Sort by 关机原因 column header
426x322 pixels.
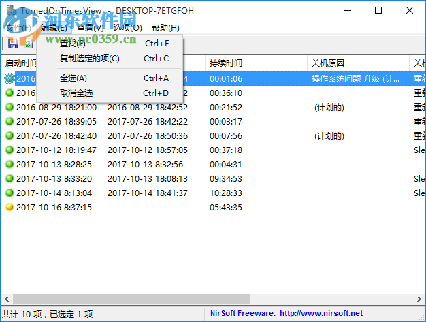358,63
